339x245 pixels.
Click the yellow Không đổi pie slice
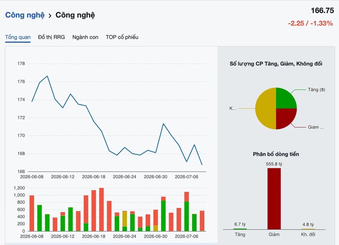[x=265, y=108]
